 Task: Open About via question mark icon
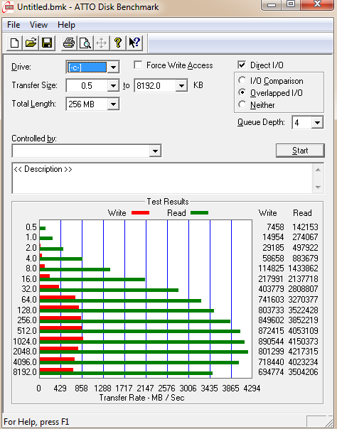(118, 43)
